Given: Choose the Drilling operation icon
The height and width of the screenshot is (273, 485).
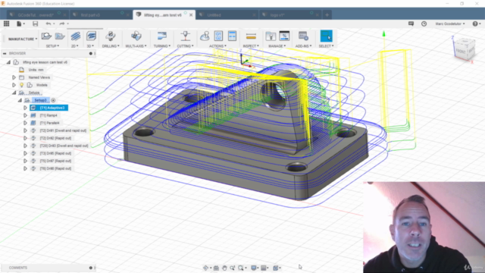Looking at the screenshot, I should 111,36.
